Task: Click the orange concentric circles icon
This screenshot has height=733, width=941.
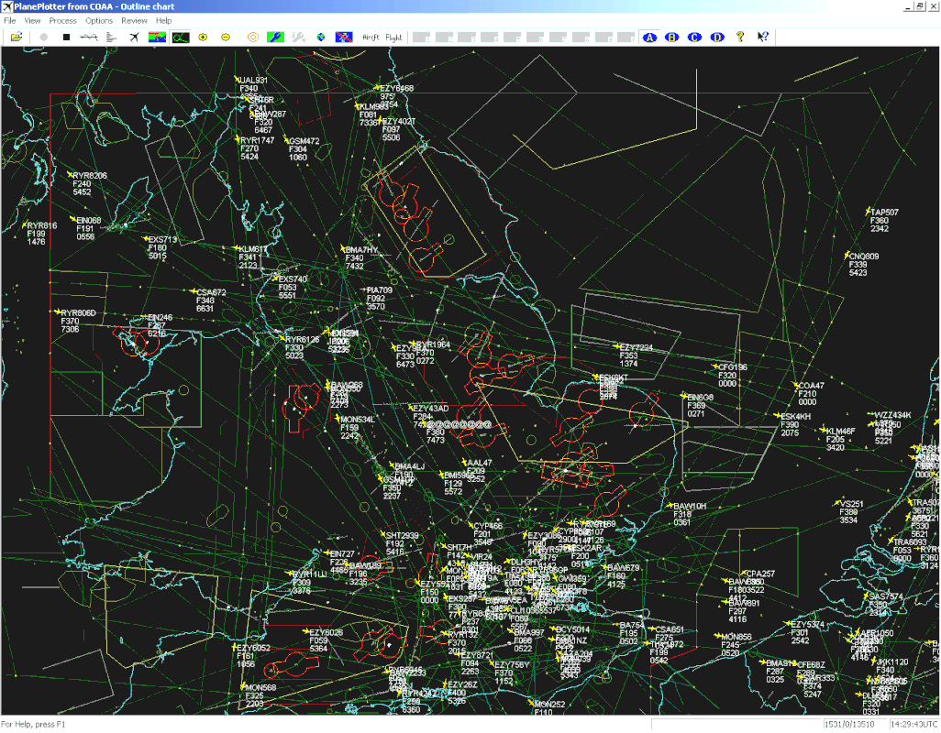Action: pyautogui.click(x=252, y=38)
